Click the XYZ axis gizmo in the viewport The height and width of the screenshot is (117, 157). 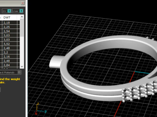tap(41, 109)
